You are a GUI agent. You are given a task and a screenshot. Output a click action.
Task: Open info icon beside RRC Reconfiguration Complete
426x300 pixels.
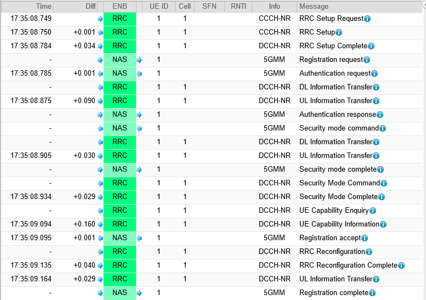tap(401, 265)
